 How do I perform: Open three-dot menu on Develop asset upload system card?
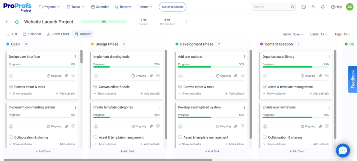point(244,107)
